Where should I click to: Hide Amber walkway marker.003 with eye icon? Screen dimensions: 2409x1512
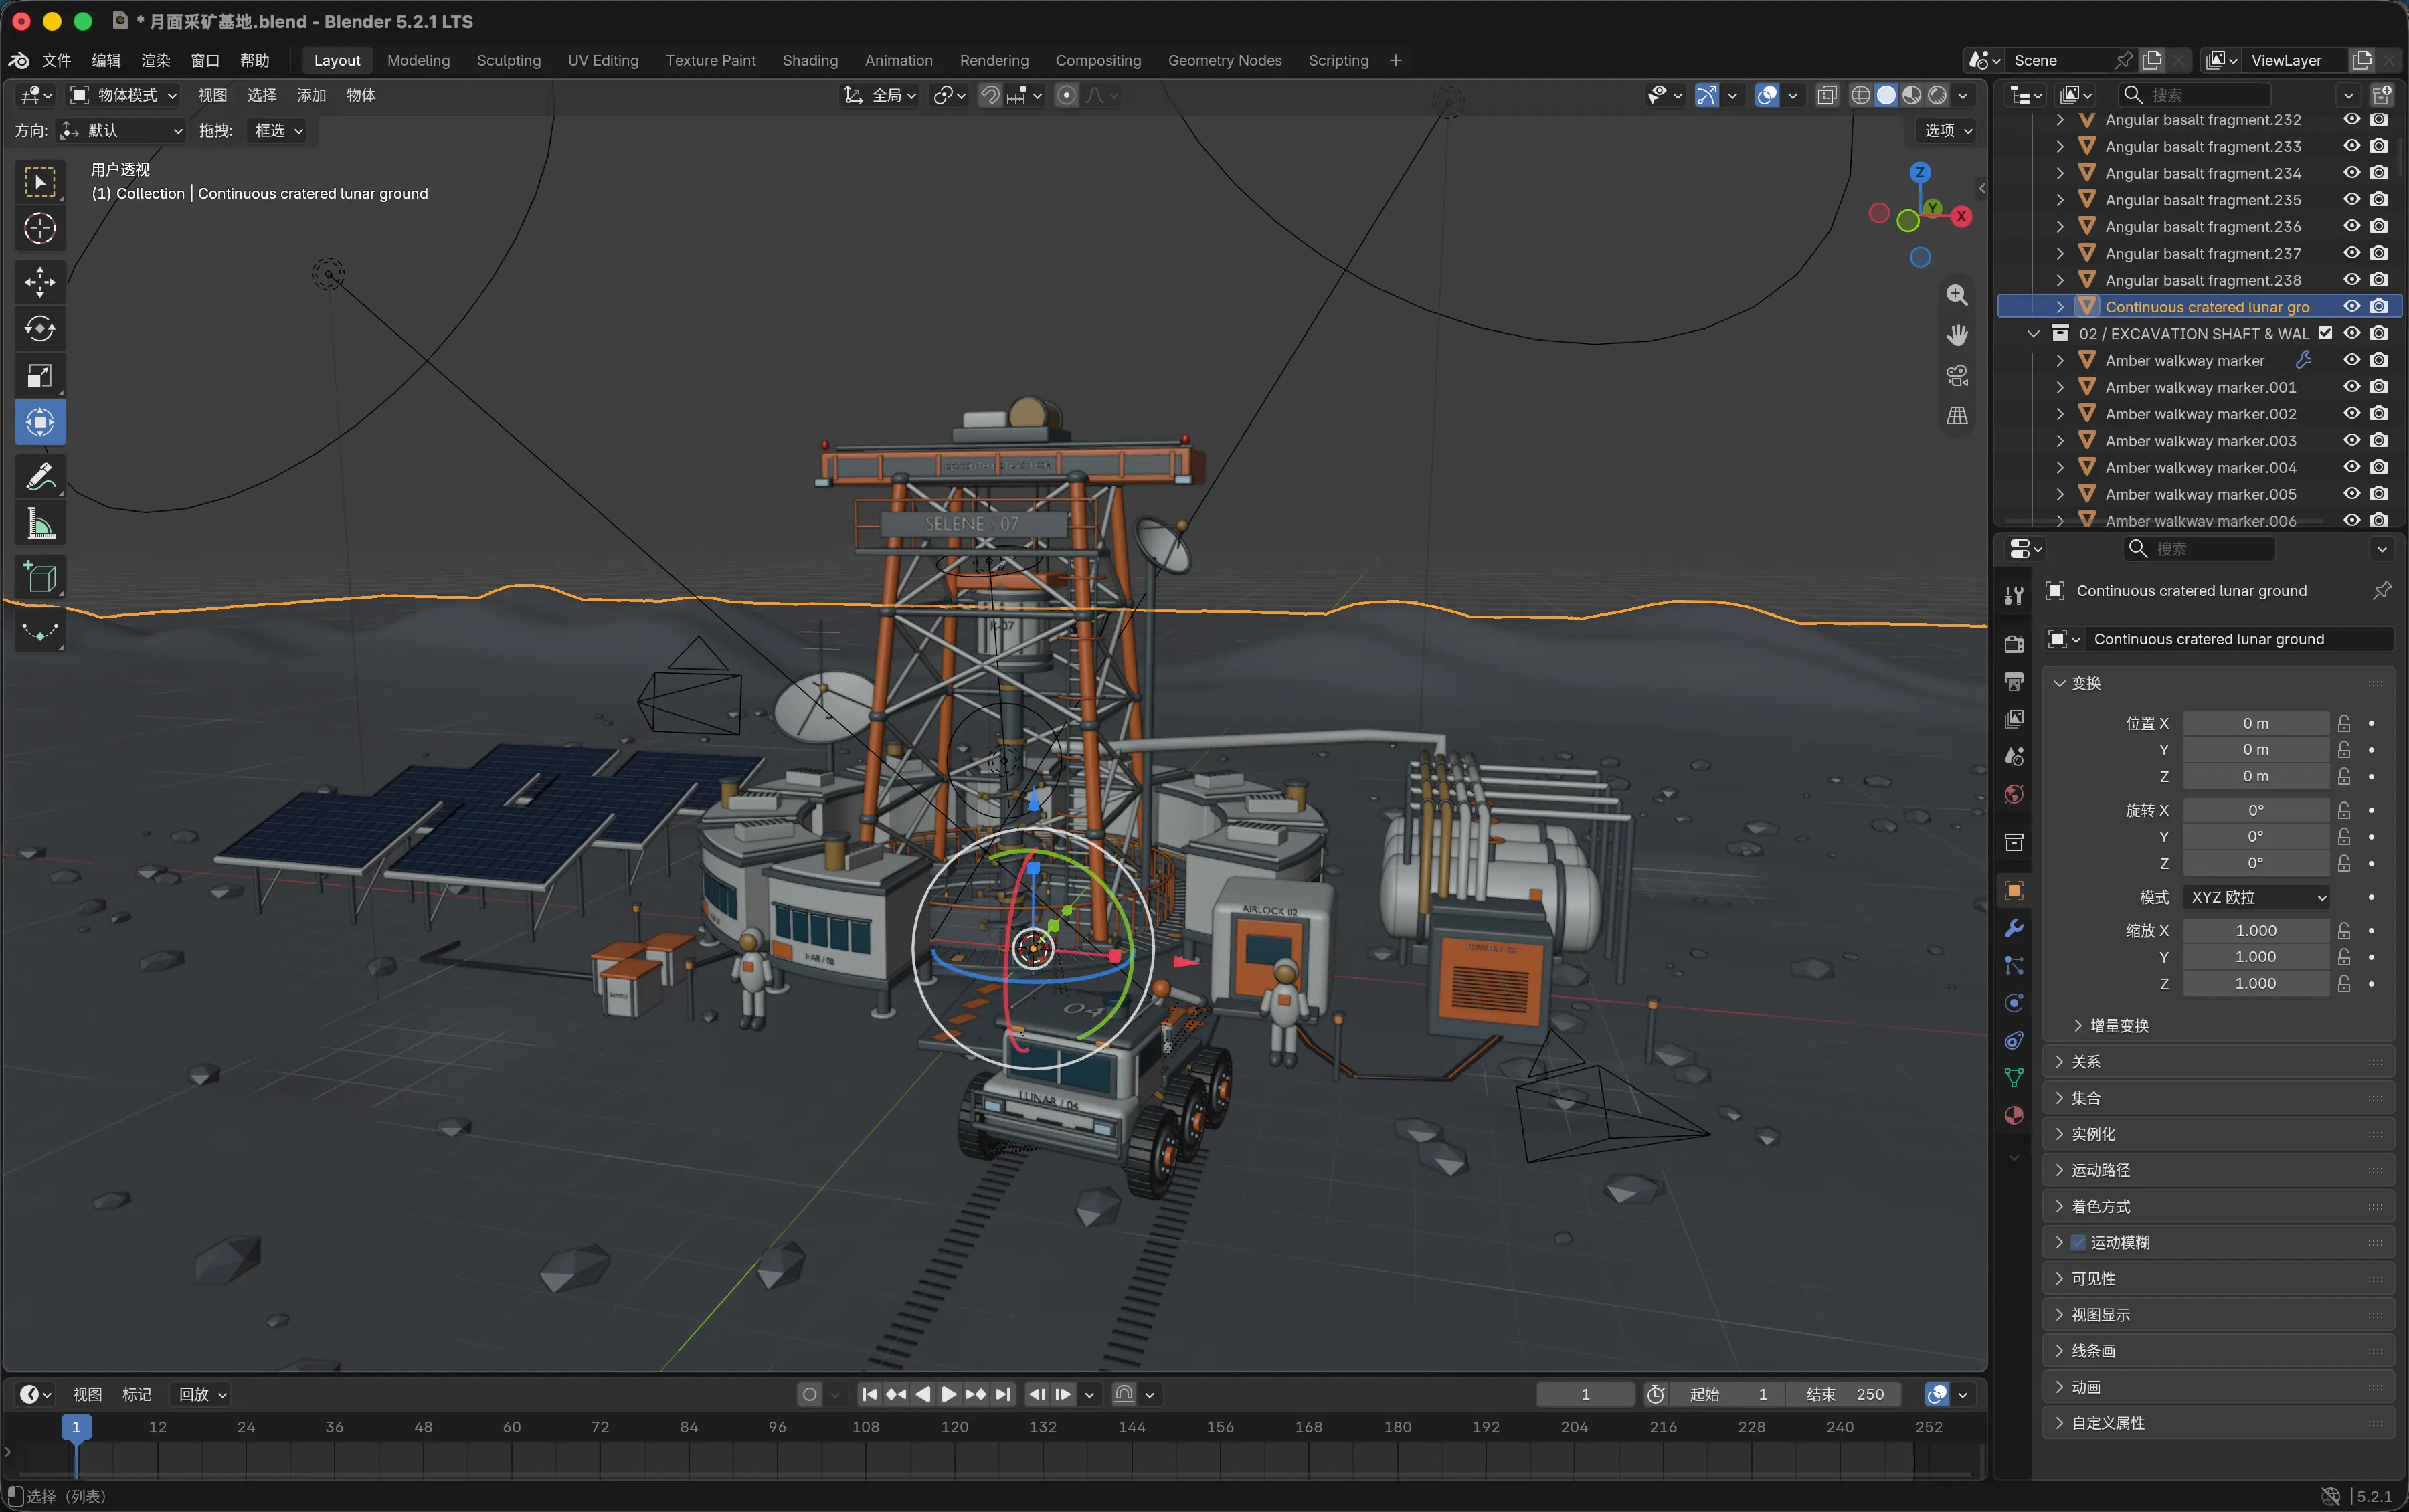pos(2351,441)
